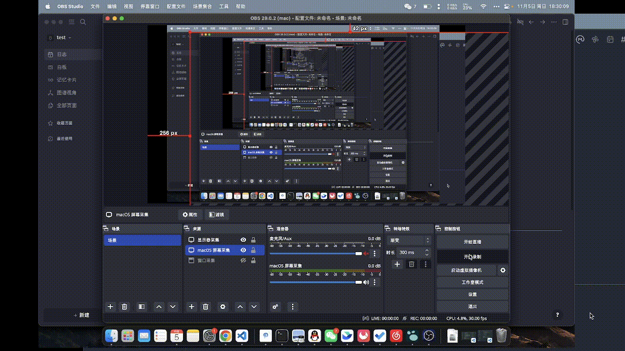This screenshot has width=625, height=351.
Task: Click the 开始直播 button
Action: 472,242
